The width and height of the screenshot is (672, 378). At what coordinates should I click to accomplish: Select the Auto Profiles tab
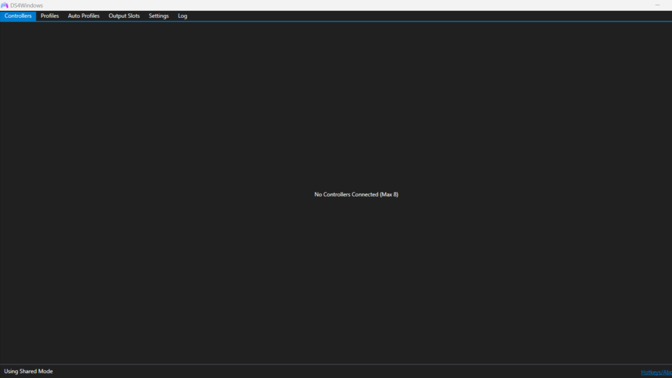[x=84, y=16]
